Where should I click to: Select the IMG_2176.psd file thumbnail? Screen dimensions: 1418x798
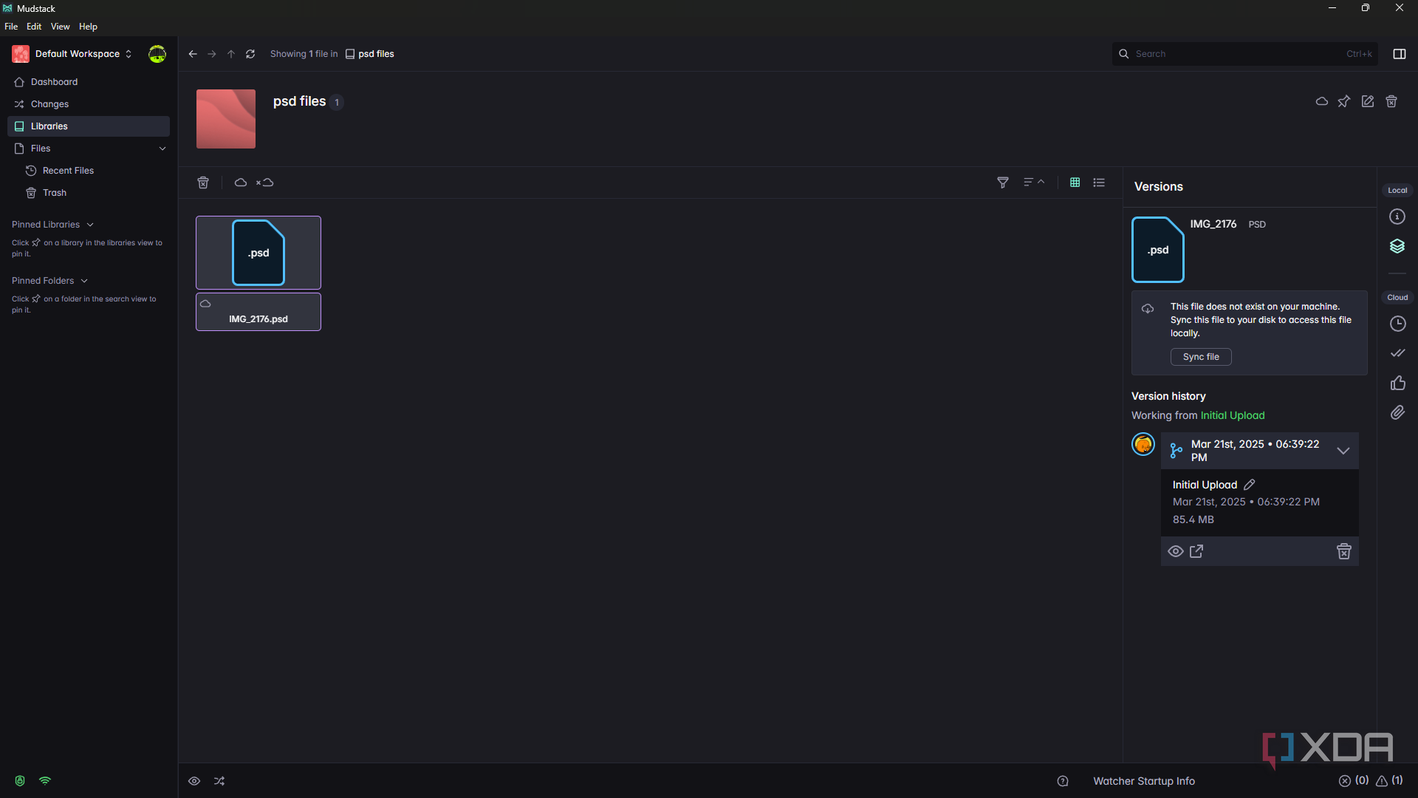[x=258, y=253]
